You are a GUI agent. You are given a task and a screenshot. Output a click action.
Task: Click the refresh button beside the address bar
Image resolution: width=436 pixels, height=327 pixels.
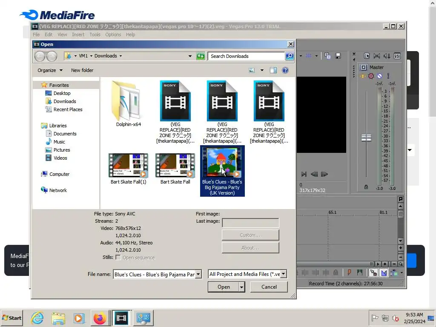pos(201,56)
